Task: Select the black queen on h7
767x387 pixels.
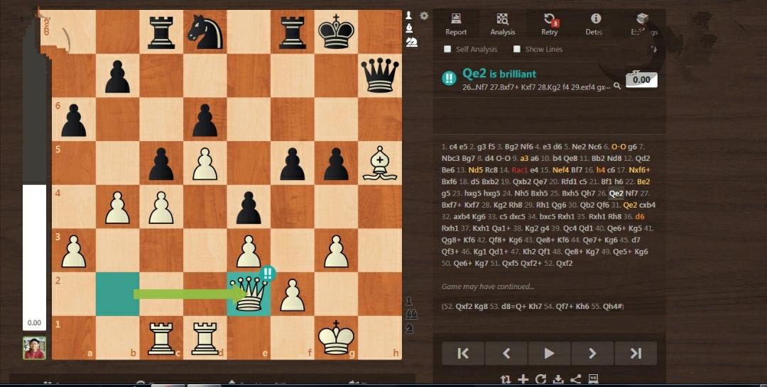Action: click(x=380, y=76)
